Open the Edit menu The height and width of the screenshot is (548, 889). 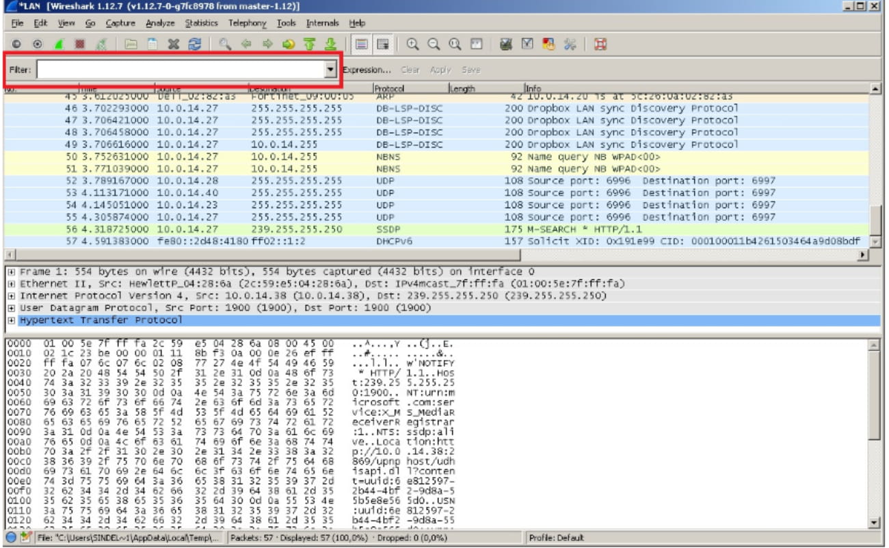coord(41,23)
